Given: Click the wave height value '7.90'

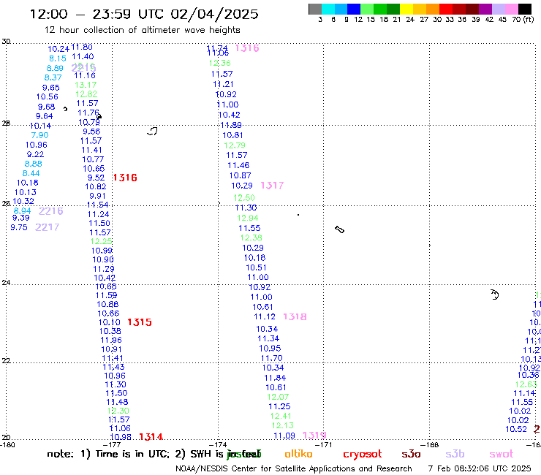Looking at the screenshot, I should pyautogui.click(x=39, y=135).
